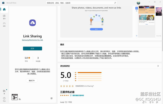Click the 5-star rating bar

pos(90,73)
